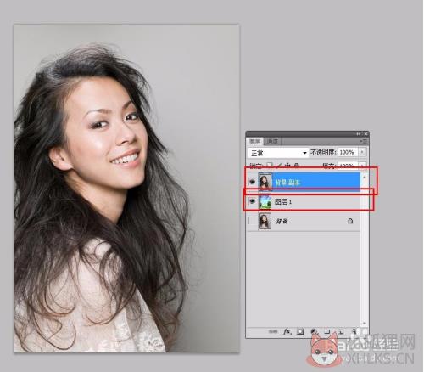This screenshot has height=372, width=424.
Task: Show the hidden 背景 layer
Action: point(253,221)
